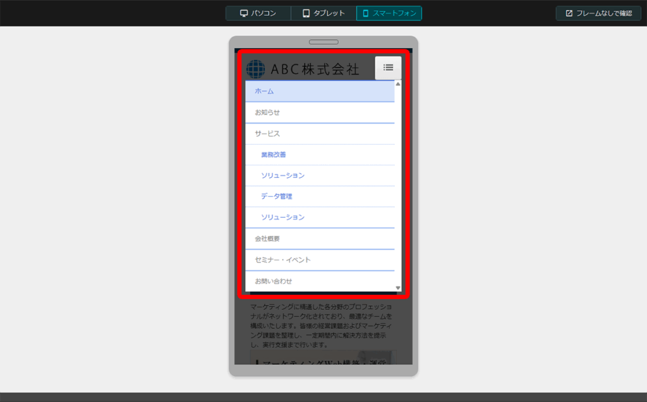Viewport: 647px width, 402px height.
Task: Click the ABC株式会社 company name text
Action: [315, 69]
